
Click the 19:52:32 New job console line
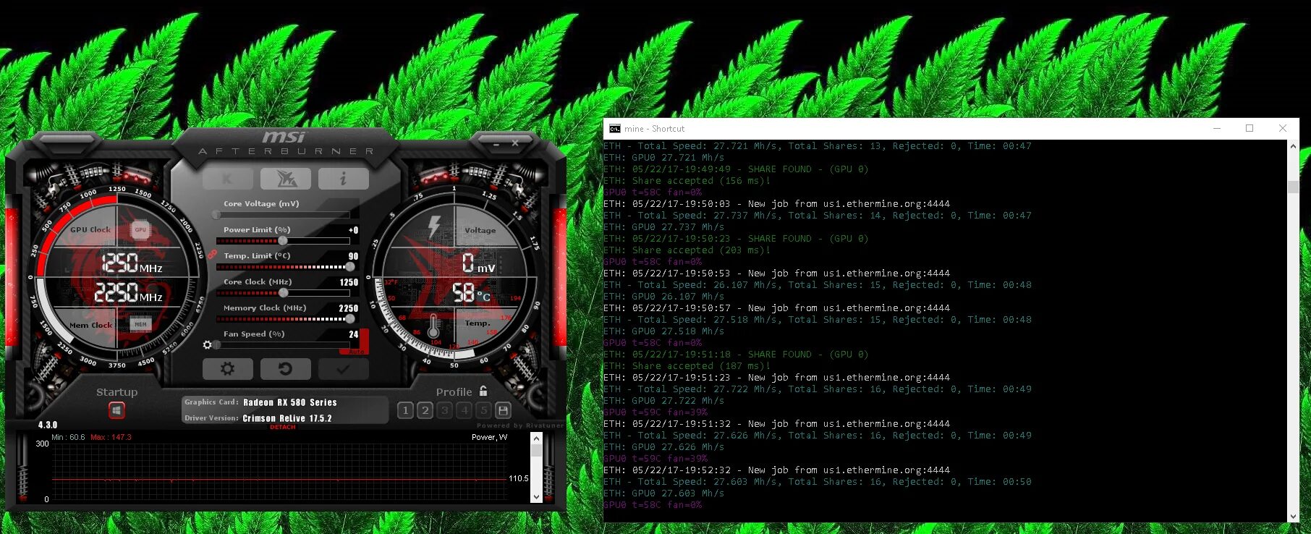tap(777, 470)
